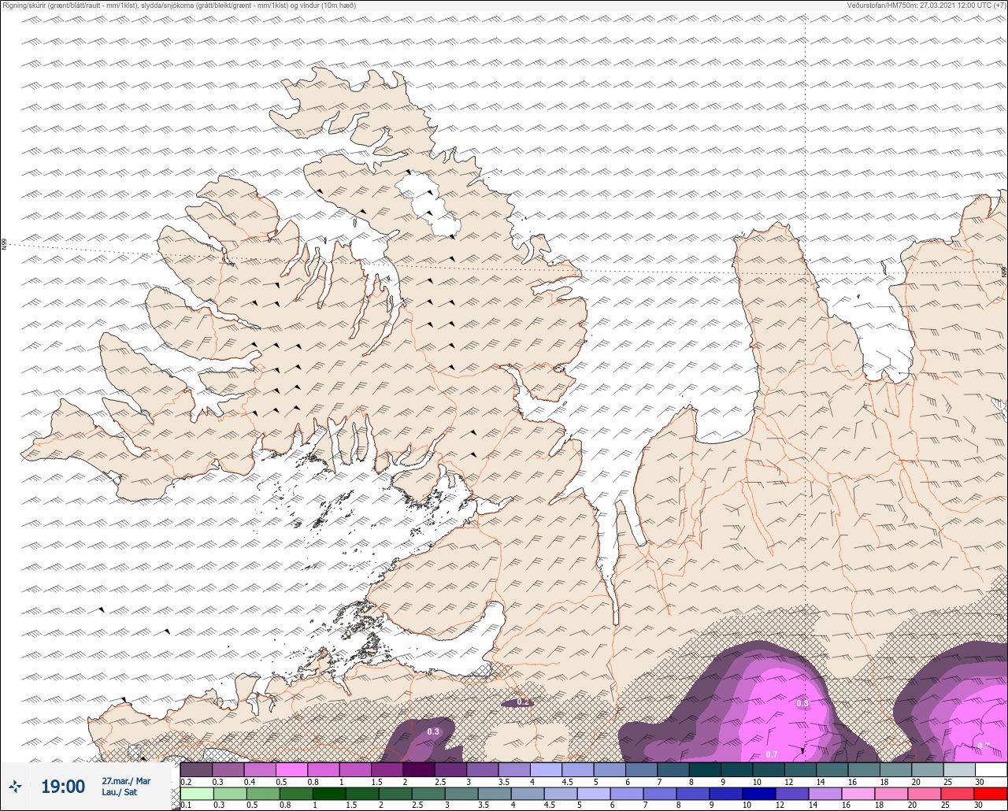Screen dimensions: 1008x811
Task: Click the bottom-row 10 dark blue legend swatch
Action: (758, 794)
